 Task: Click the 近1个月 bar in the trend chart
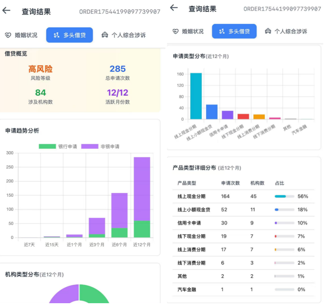click(x=74, y=236)
